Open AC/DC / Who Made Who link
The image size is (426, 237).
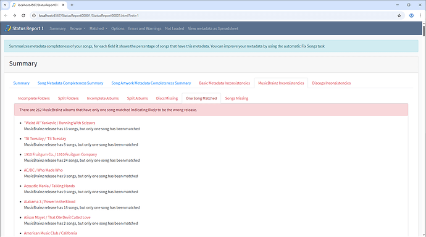pyautogui.click(x=43, y=170)
